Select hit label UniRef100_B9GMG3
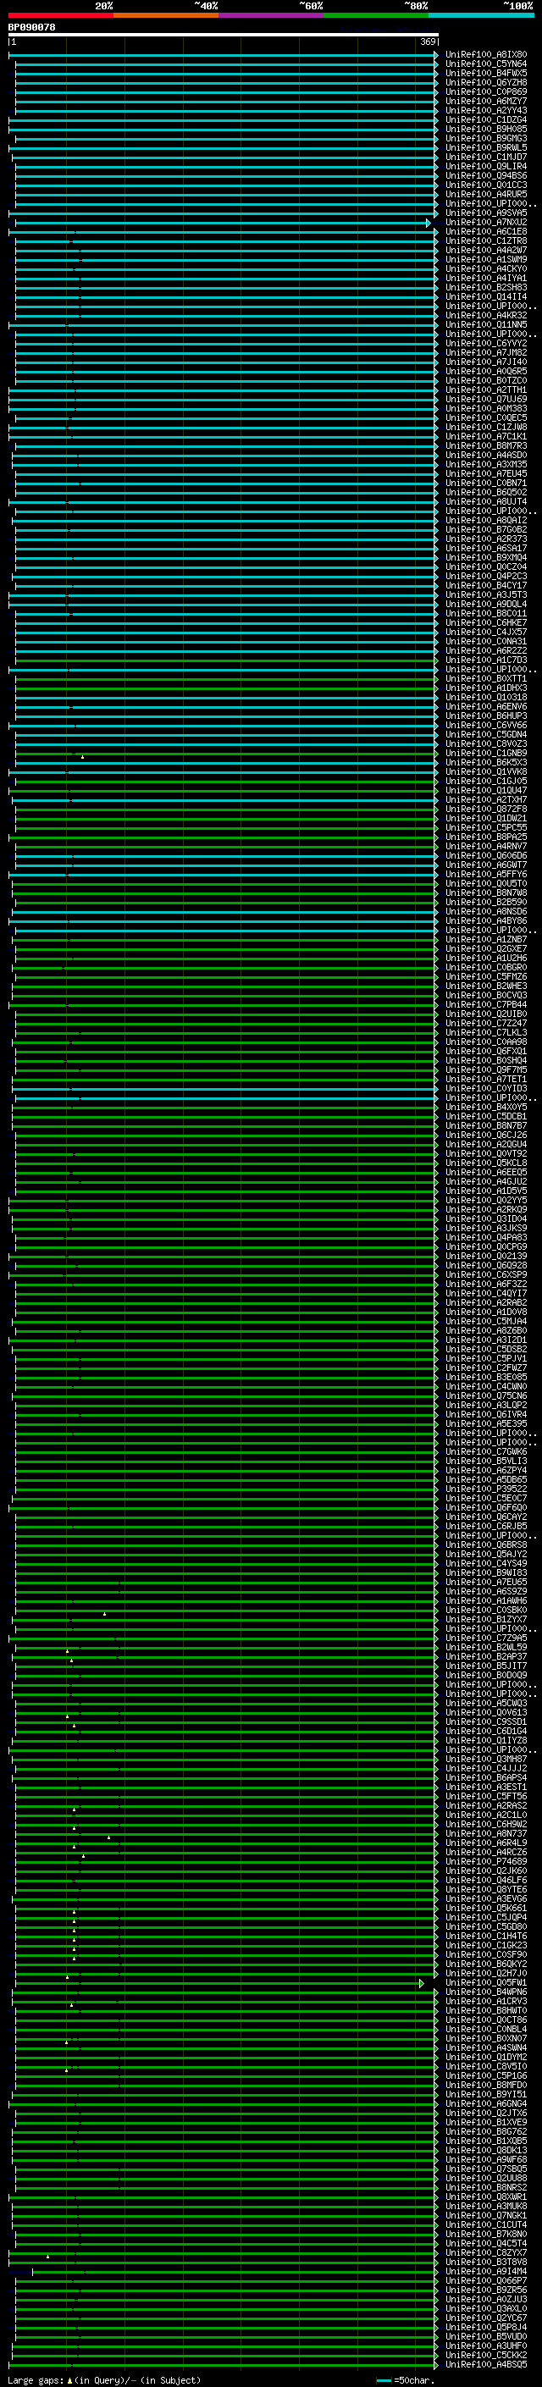This screenshot has height=2387, width=542. point(485,138)
